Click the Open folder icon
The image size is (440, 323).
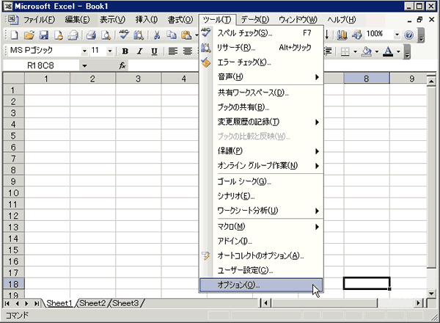[x=29, y=35]
